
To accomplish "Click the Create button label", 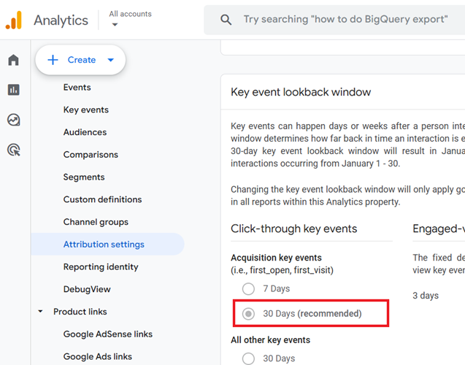I will 82,60.
